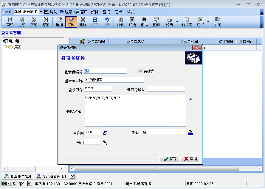This screenshot has width=265, height=189.
Task: Open department tree picker beside 部门
Action: click(x=105, y=143)
